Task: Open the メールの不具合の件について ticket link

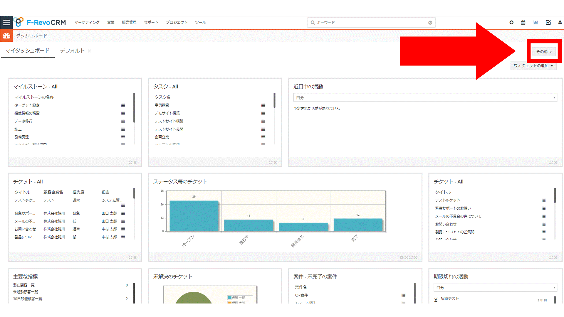Action: (x=458, y=216)
